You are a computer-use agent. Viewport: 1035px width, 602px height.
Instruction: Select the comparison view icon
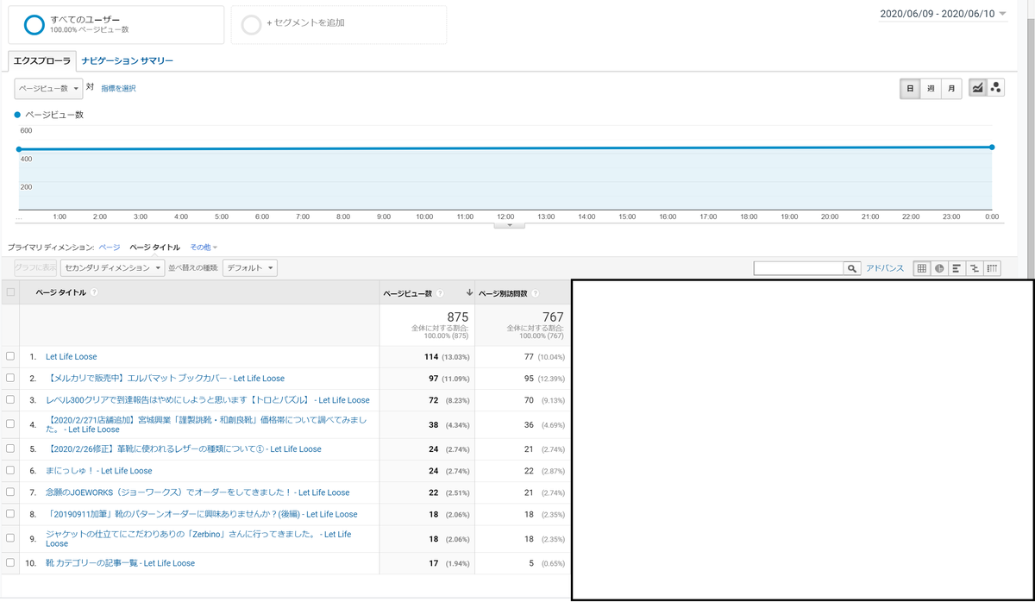coord(975,268)
